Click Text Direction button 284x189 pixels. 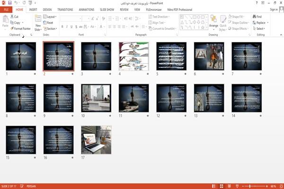[x=159, y=17]
